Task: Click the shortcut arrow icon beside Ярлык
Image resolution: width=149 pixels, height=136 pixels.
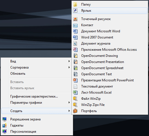Action: [x=75, y=11]
